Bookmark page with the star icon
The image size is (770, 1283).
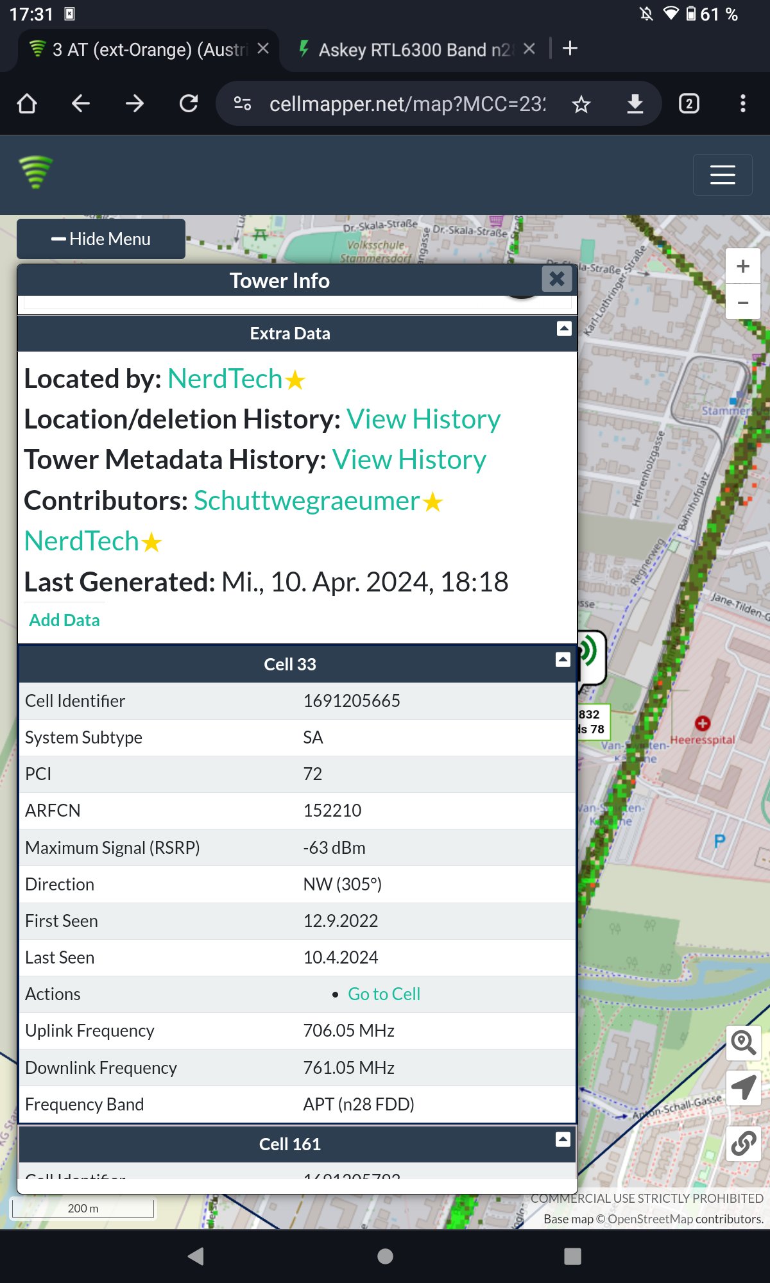pos(581,104)
